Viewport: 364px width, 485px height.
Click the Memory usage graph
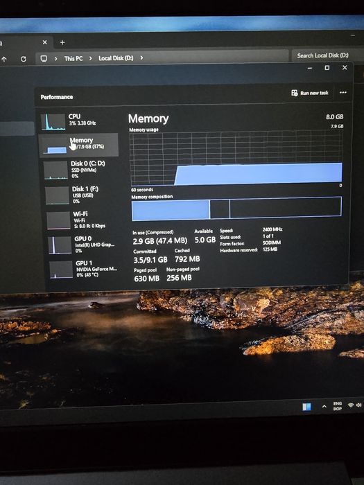coord(236,159)
